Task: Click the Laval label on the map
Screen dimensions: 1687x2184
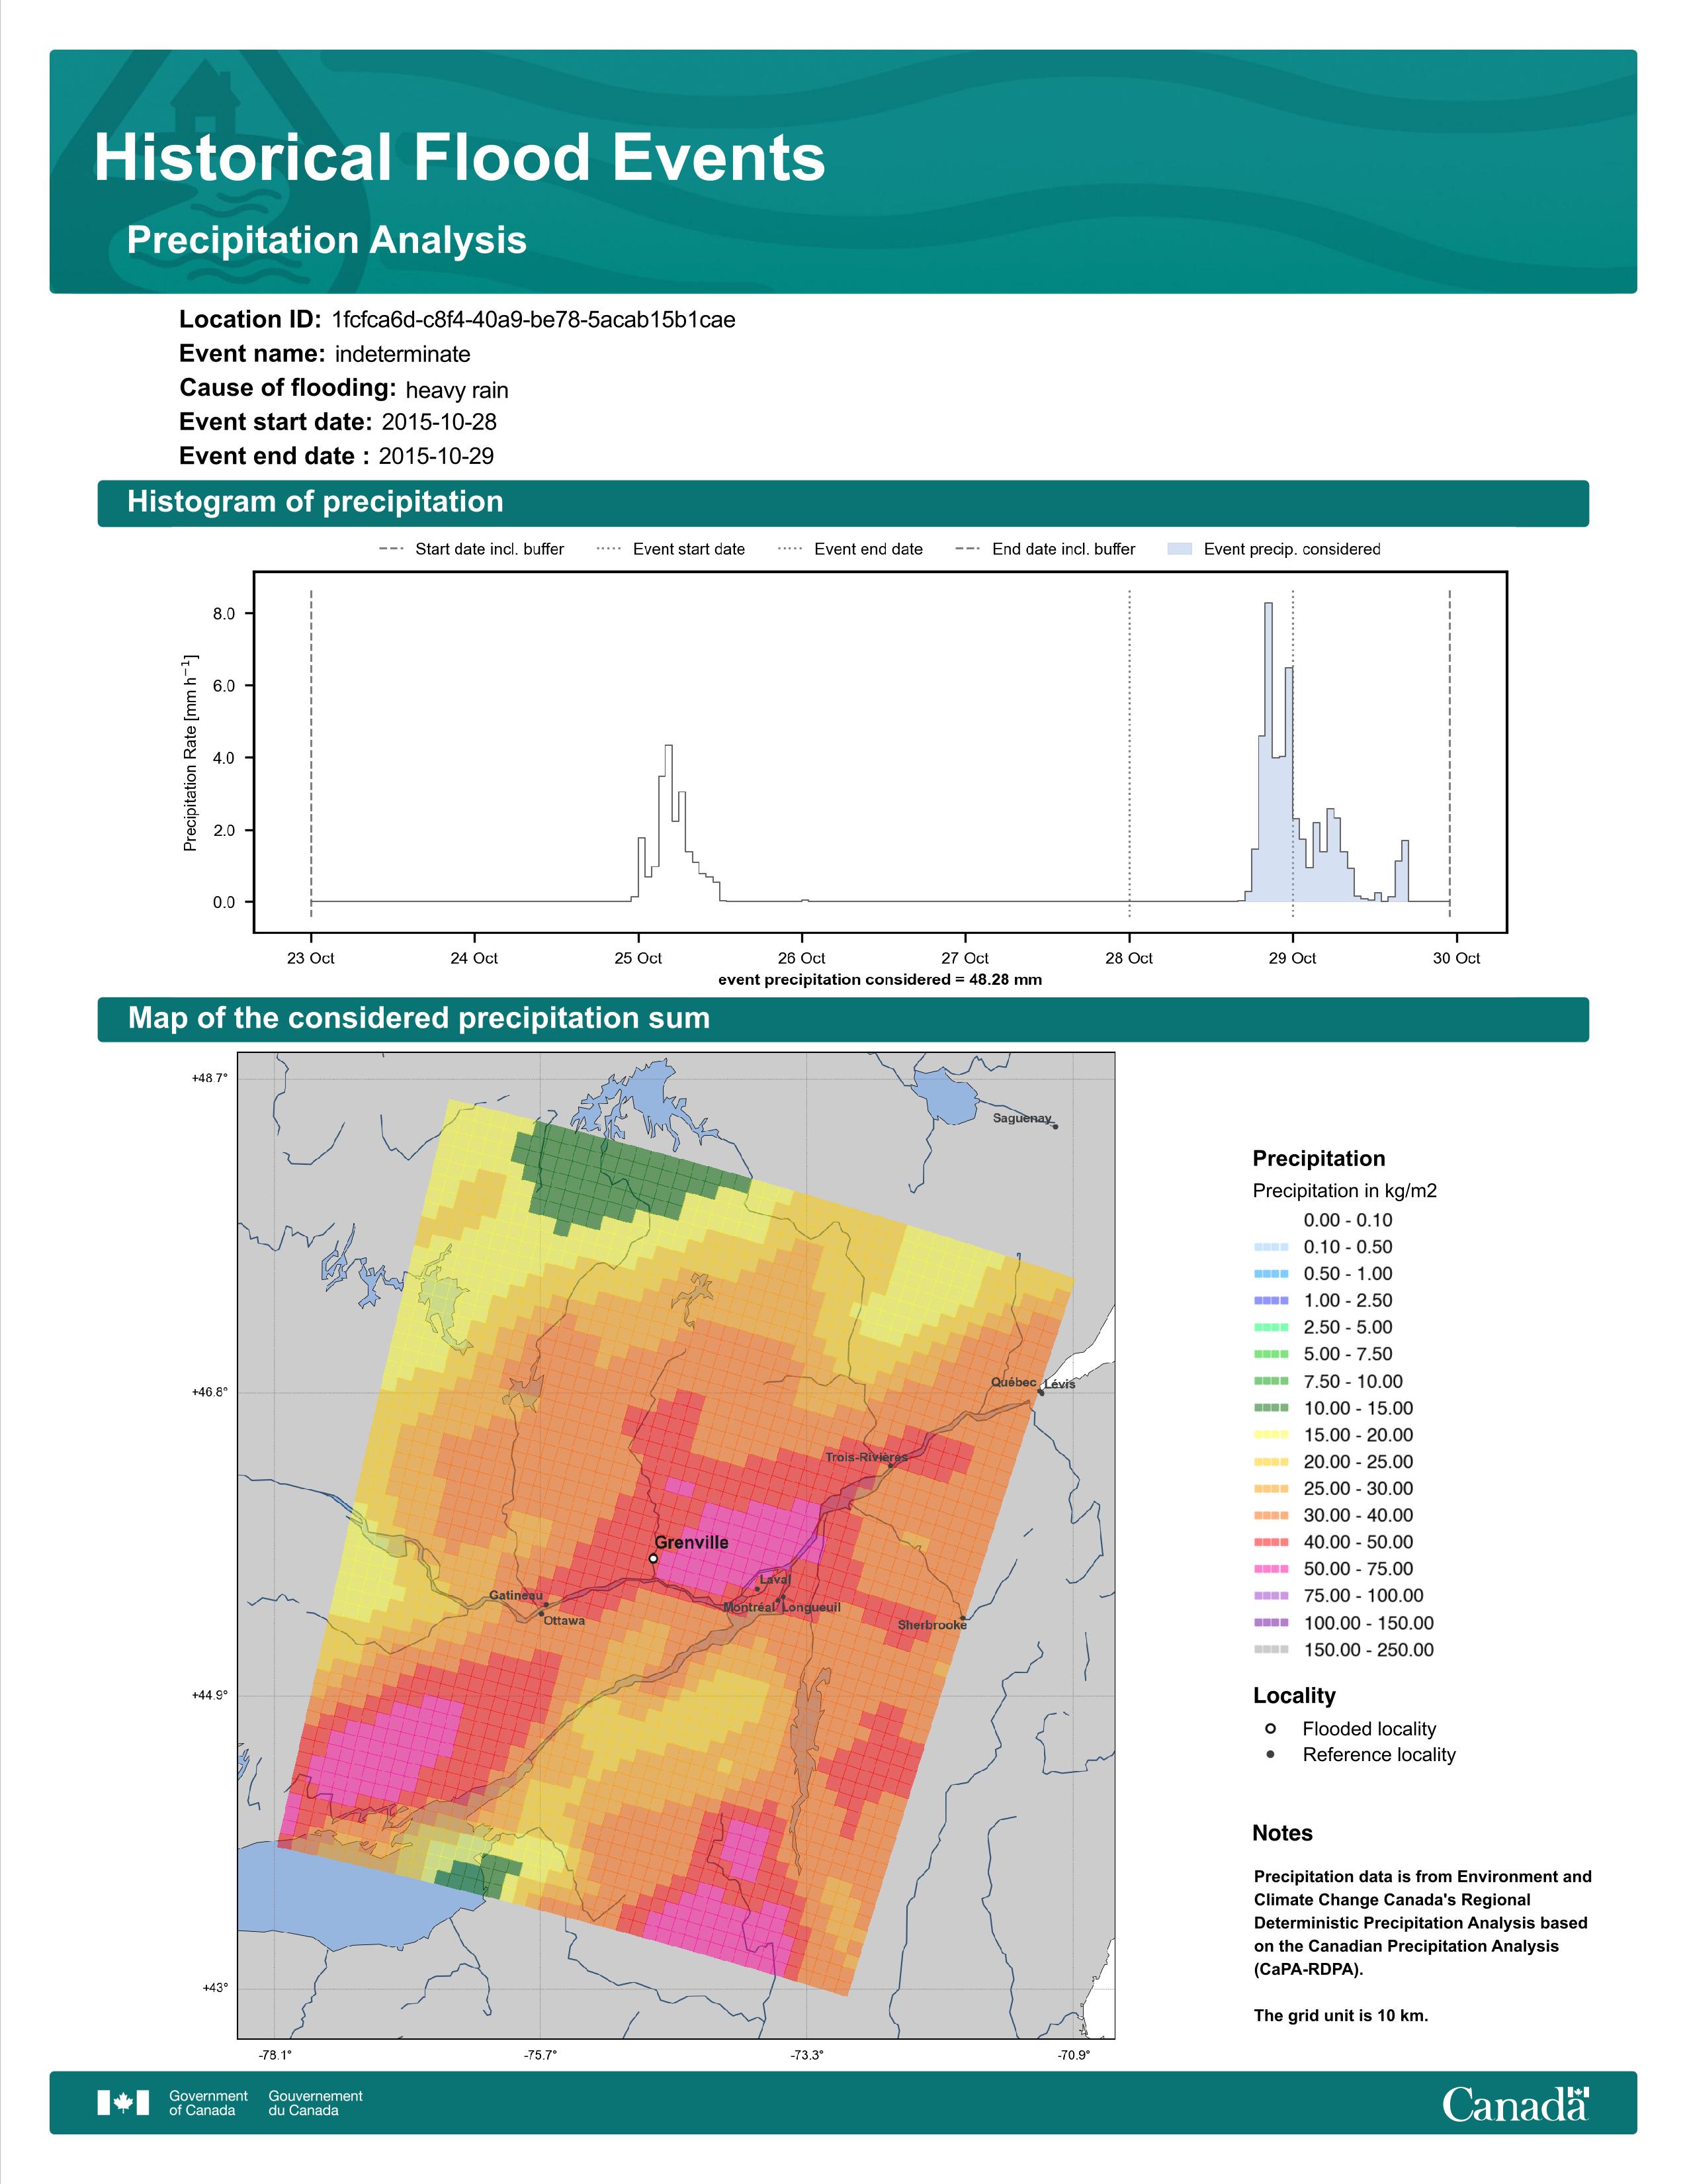Action: pyautogui.click(x=775, y=1579)
